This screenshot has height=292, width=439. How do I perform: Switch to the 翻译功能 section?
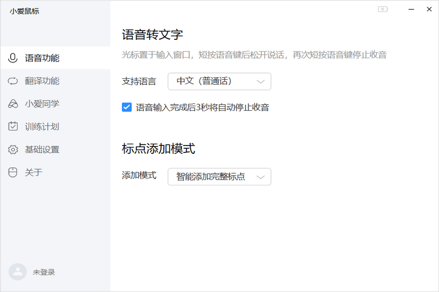click(x=43, y=81)
